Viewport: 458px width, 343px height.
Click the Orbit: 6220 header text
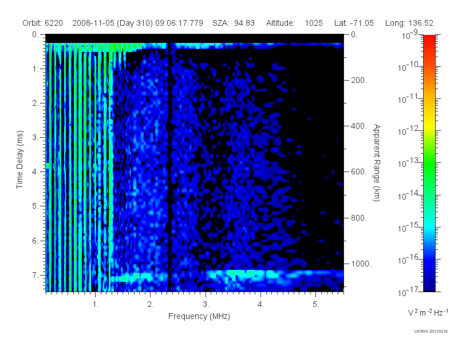tap(42, 23)
